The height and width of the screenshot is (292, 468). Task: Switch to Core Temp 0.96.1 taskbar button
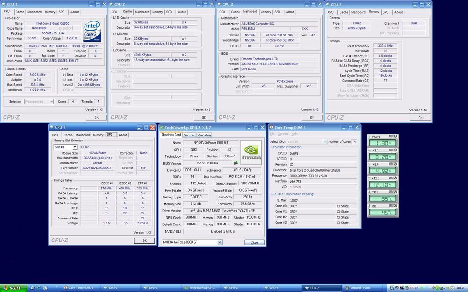[x=81, y=288]
